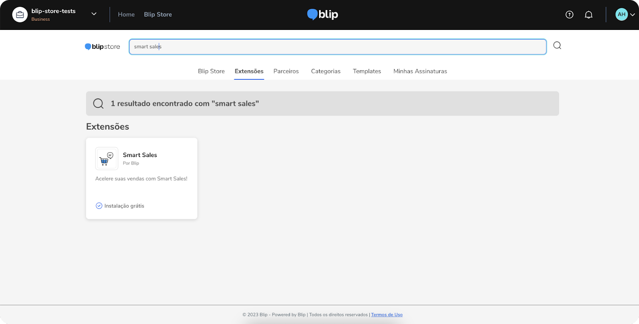Click the search magnifier icon beside search field
The width and height of the screenshot is (639, 324).
tap(557, 45)
